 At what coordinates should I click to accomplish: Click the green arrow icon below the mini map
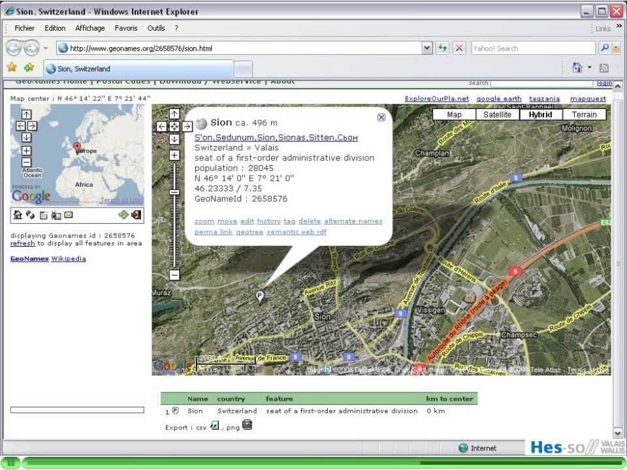point(123,215)
